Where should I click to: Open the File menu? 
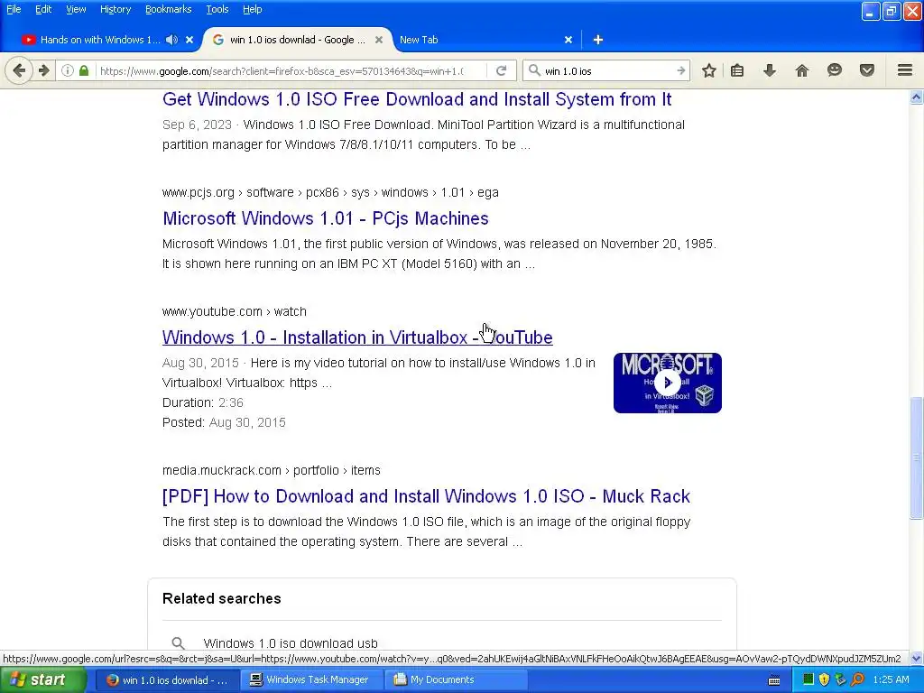(x=14, y=9)
